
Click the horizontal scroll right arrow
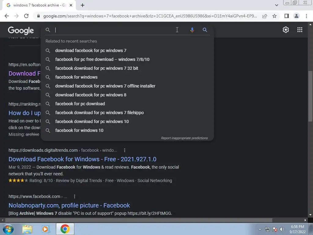(305, 220)
